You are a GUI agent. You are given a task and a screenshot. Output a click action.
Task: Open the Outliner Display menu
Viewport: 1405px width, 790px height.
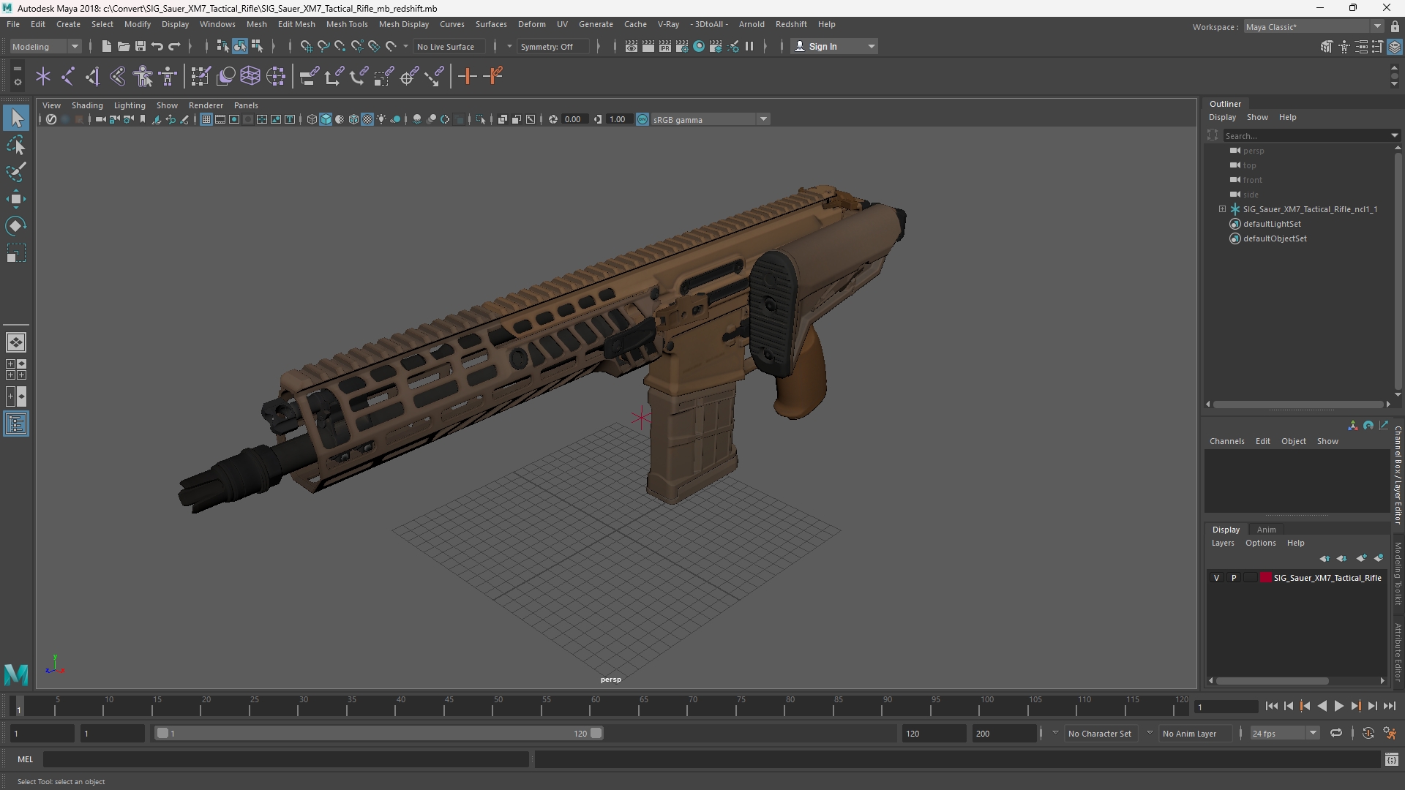click(1222, 117)
